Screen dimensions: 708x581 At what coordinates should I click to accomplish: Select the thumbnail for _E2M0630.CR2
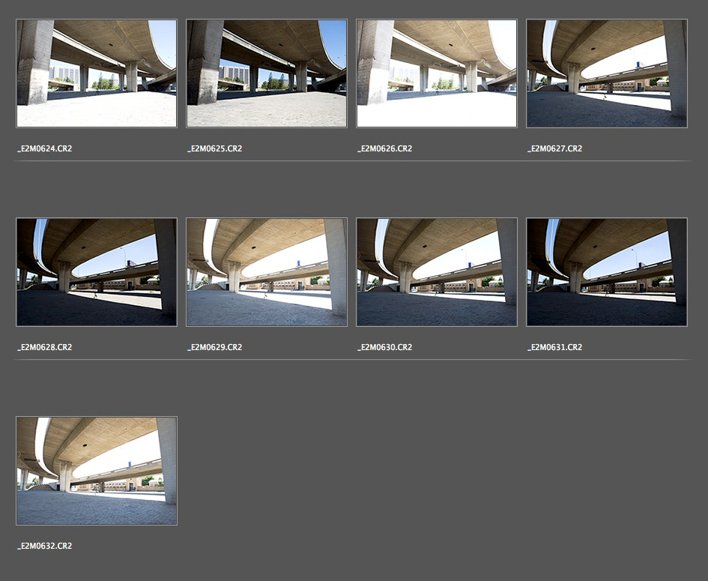point(437,272)
